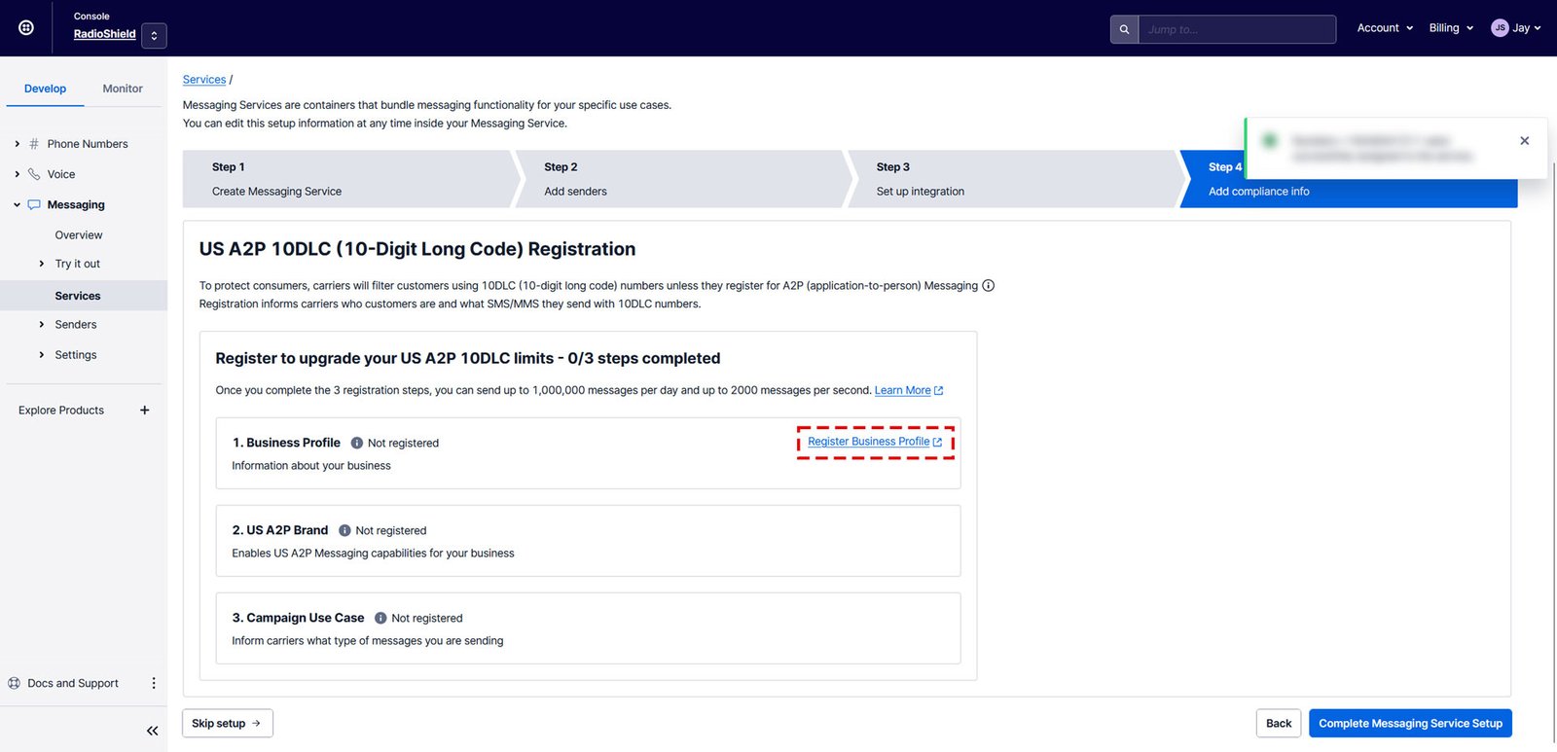1557x752 pixels.
Task: Click info icon next to Business Profile
Action: 356,443
